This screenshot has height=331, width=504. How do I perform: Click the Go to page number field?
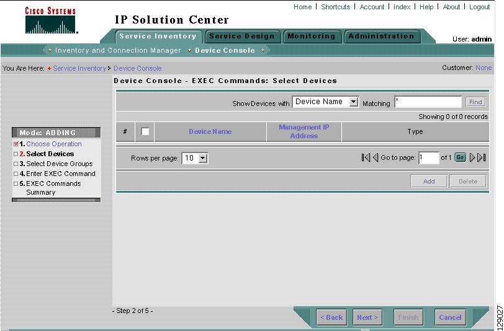click(x=429, y=157)
